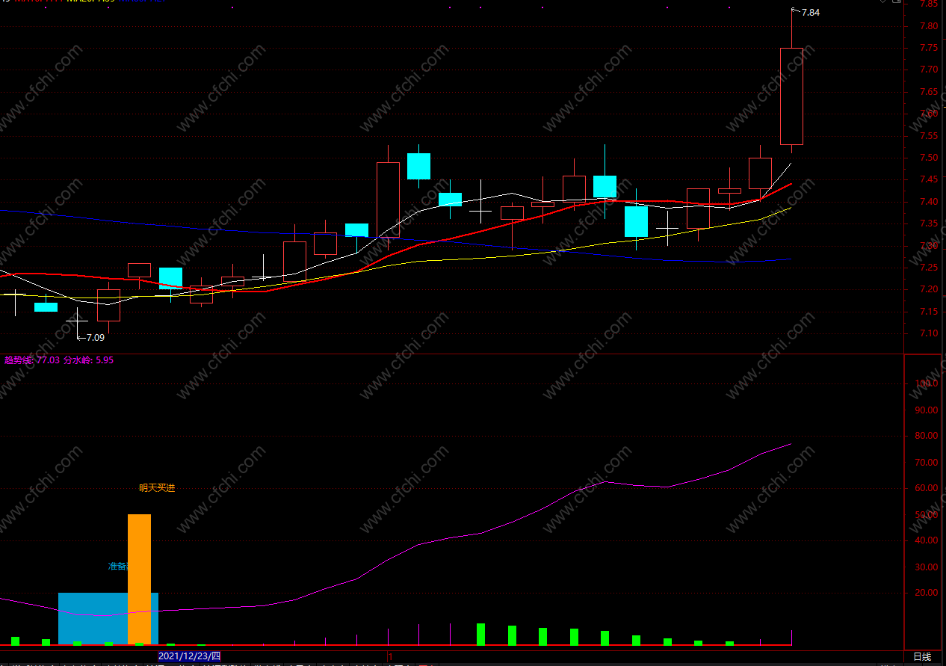Screen dimensions: 946x666
Task: Click the 20.00 indicator axis label
Action: (x=928, y=593)
